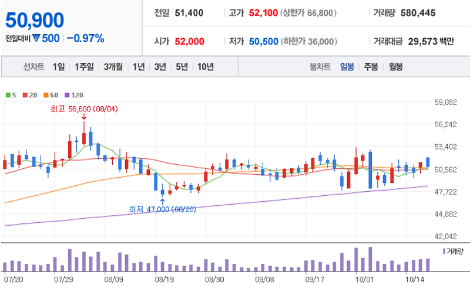Click the purple 120-day average legend swatch
Image resolution: width=470 pixels, height=292 pixels.
click(x=67, y=95)
